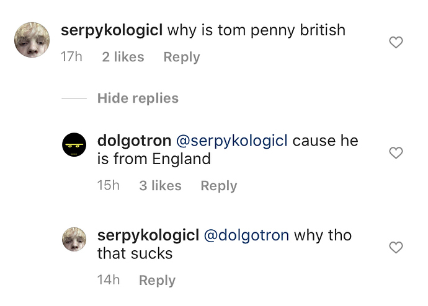The image size is (428, 306).
Task: View the 2 likes on top comment
Action: pyautogui.click(x=123, y=57)
